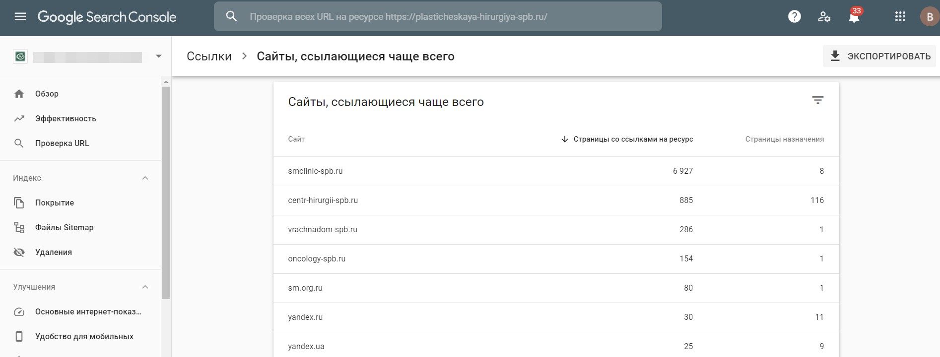View notifications bell with 33 alerts
The width and height of the screenshot is (940, 357).
(x=854, y=16)
